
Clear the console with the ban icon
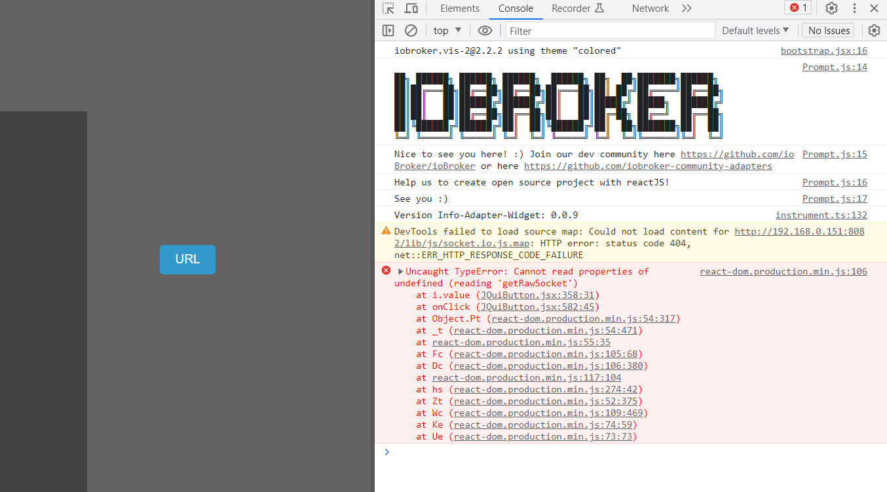click(411, 30)
